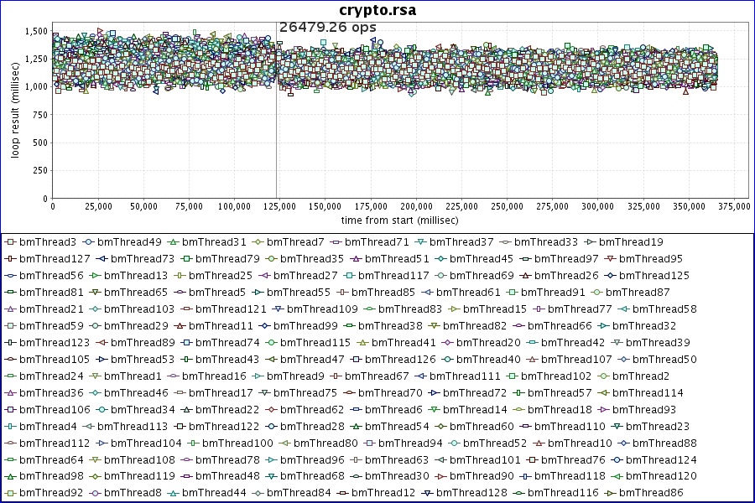Click the crypto.rsa chart title
755x503 pixels.
(x=377, y=10)
